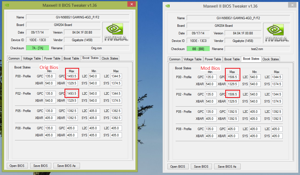
Task: Click Save BIOS in test2.rom window
Action: 201,166
